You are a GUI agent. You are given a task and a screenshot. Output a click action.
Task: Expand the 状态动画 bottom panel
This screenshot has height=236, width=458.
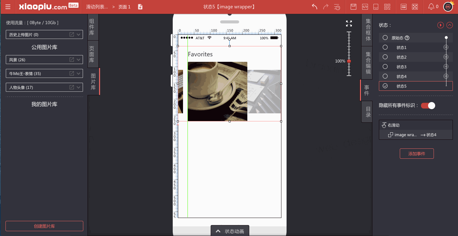[230, 231]
